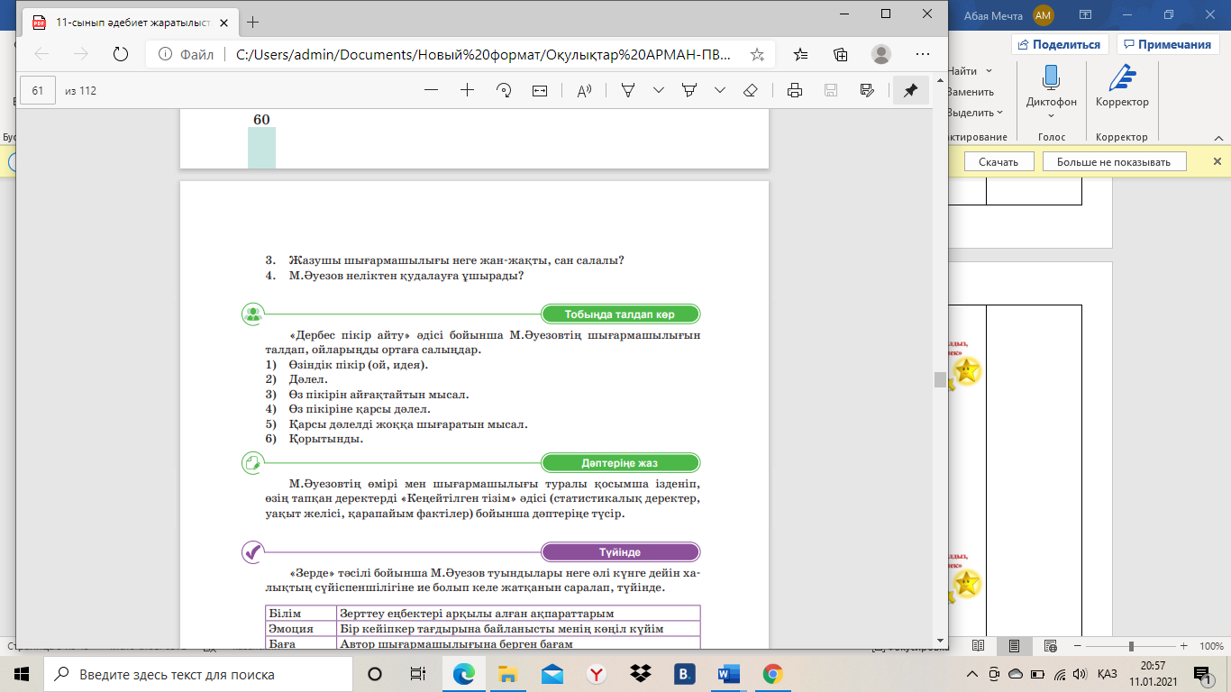Open the Draw tool options dropdown
This screenshot has height=692, width=1231.
[x=659, y=90]
